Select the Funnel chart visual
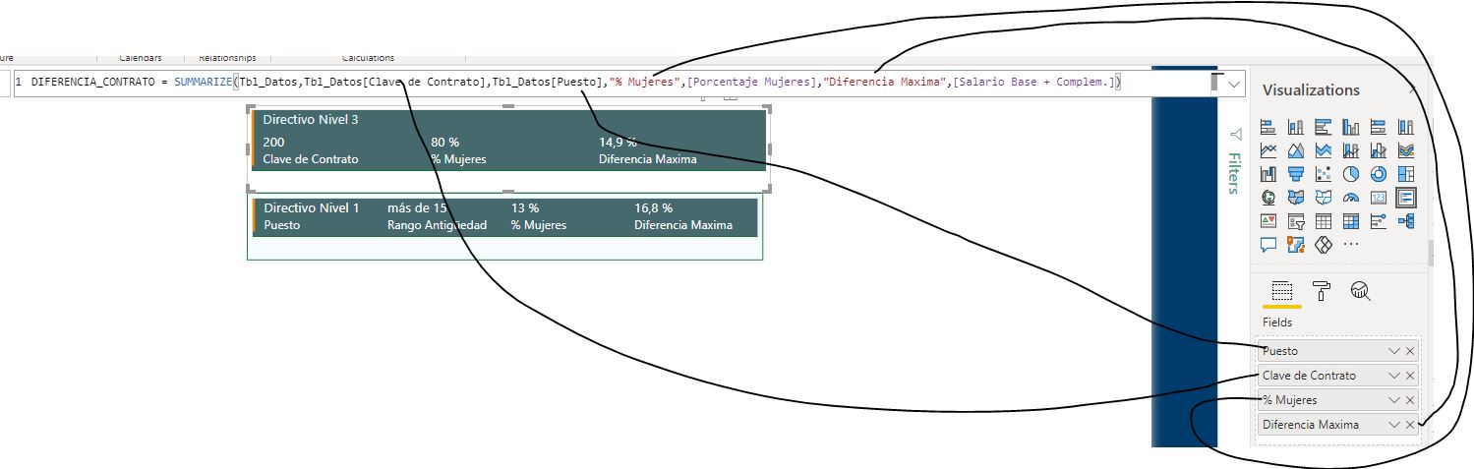Viewport: 1474px width, 469px height. 1296,174
